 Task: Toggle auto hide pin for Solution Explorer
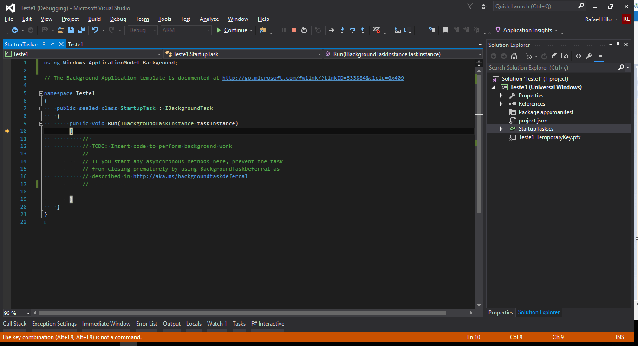click(x=618, y=45)
